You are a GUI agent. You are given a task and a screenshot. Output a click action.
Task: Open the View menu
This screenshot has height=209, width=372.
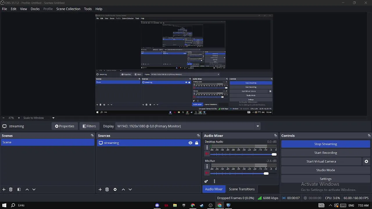tap(24, 9)
